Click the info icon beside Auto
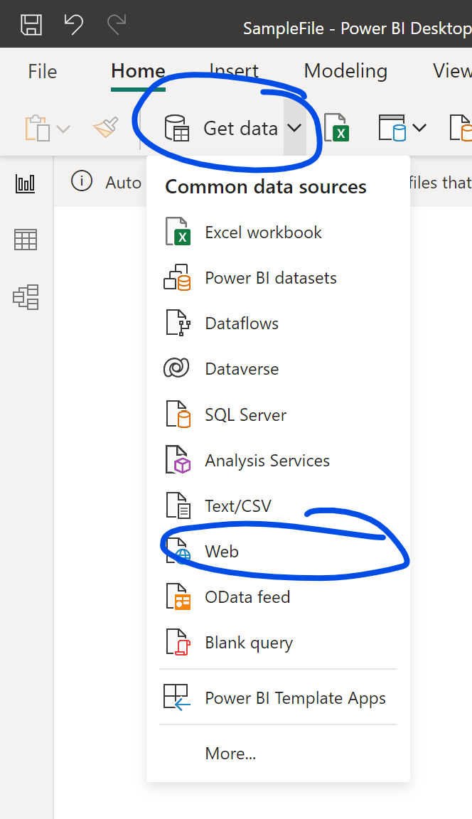Viewport: 472px width, 819px height. [x=82, y=181]
